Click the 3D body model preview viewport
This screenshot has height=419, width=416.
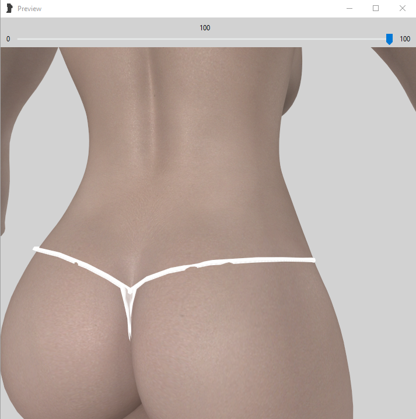pos(208,233)
